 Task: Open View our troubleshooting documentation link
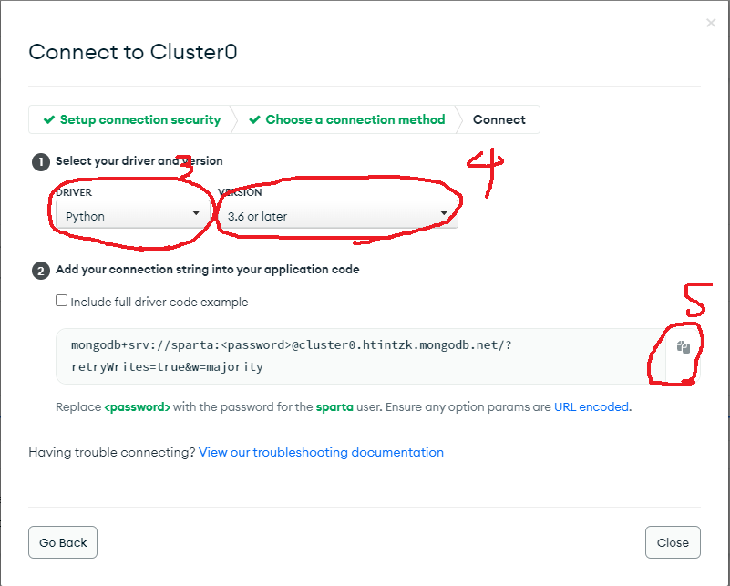pos(321,452)
